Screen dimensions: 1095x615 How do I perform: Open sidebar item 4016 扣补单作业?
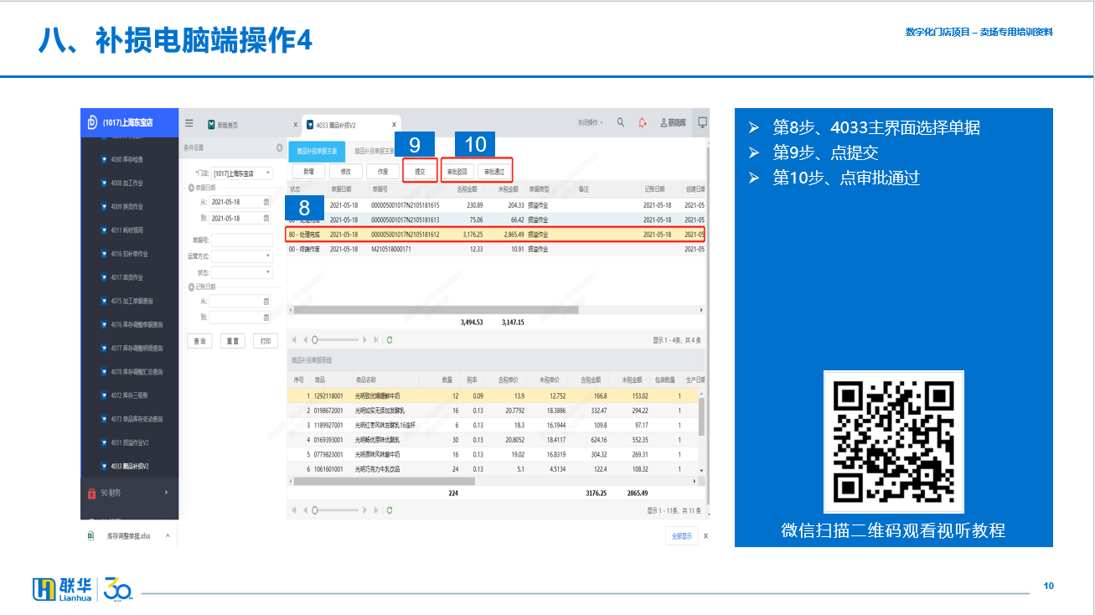point(129,253)
